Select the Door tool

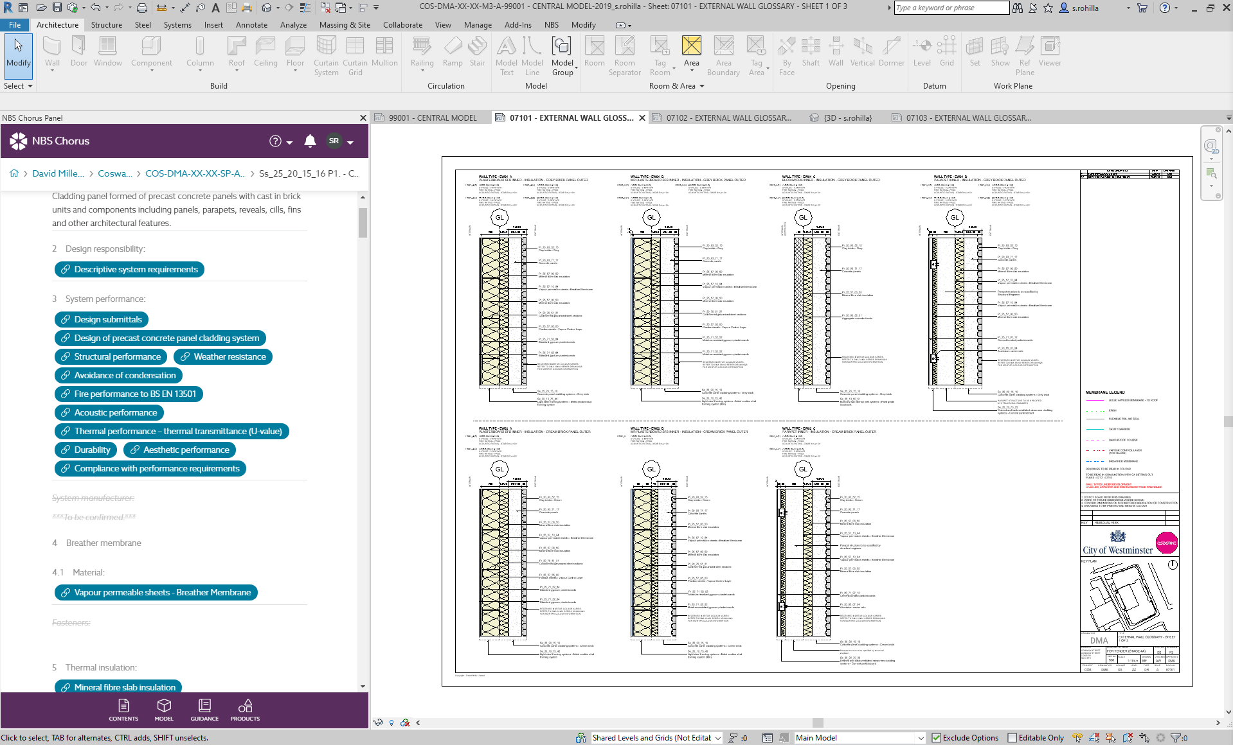click(x=79, y=51)
